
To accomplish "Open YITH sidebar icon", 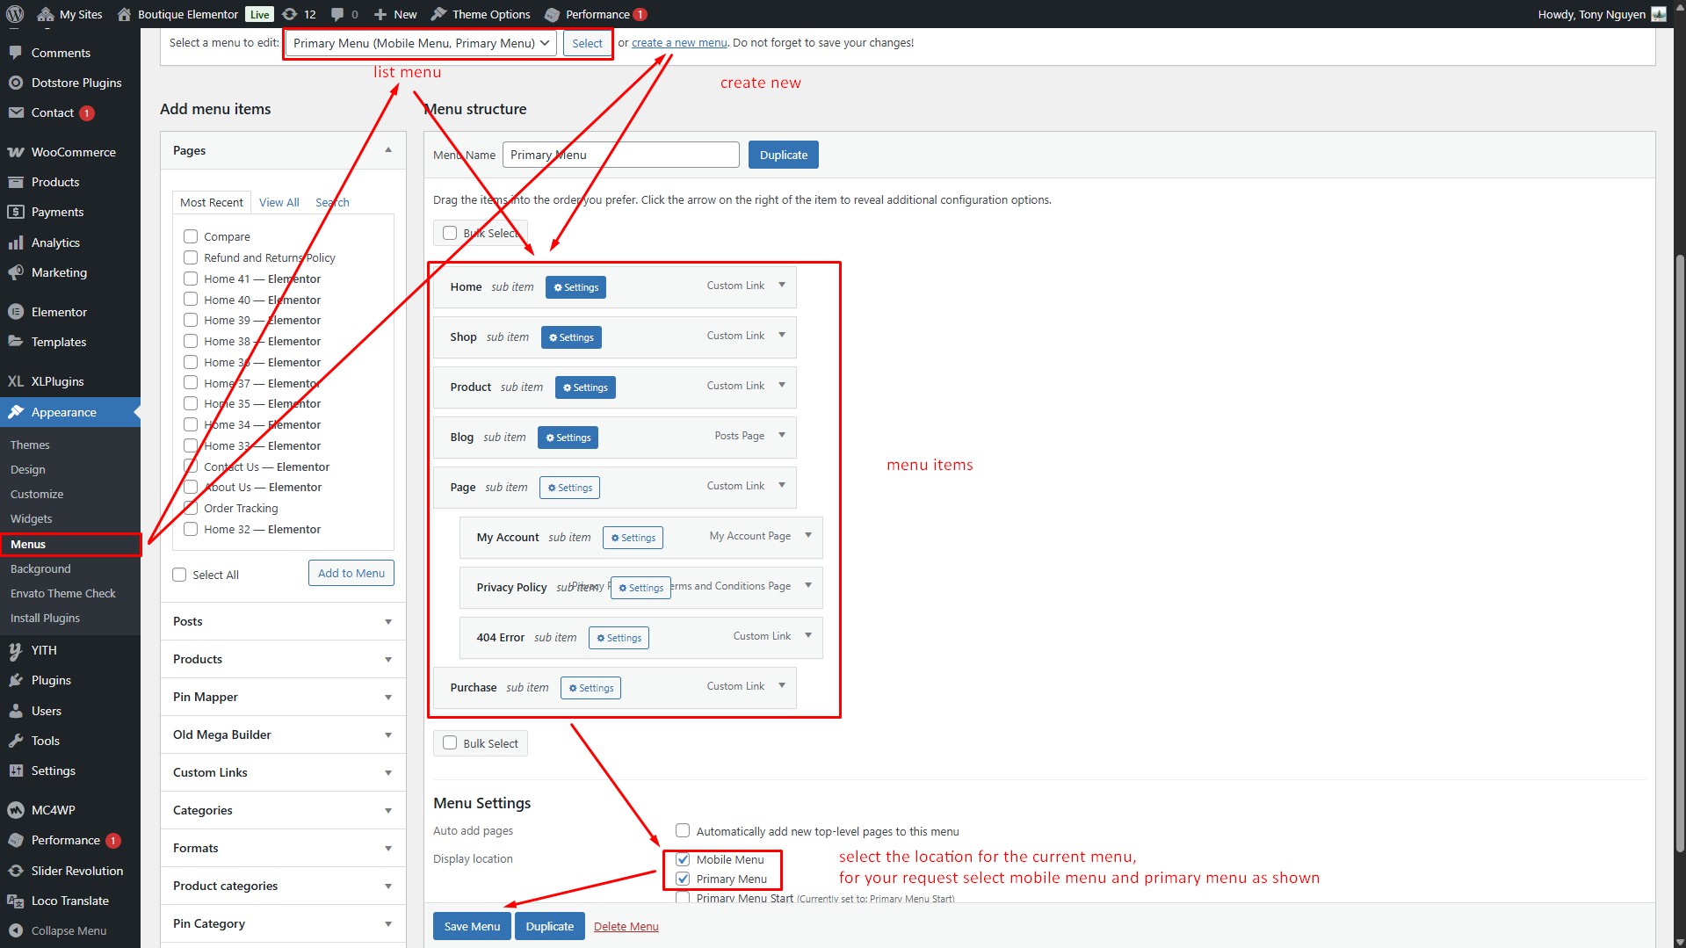I will pyautogui.click(x=16, y=650).
